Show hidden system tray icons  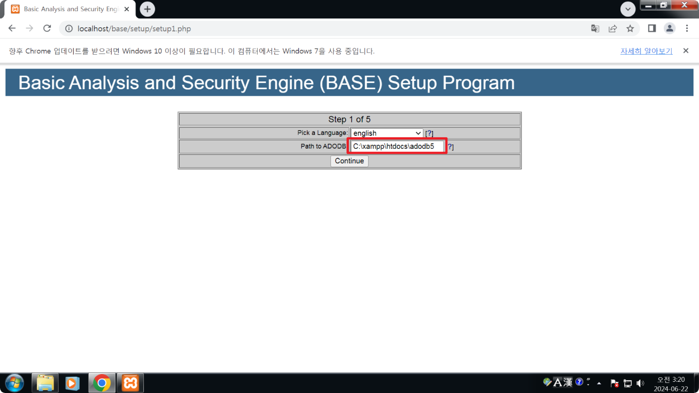pyautogui.click(x=599, y=384)
